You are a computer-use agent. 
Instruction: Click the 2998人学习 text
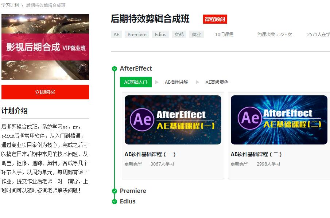pyautogui.click(x=268, y=164)
